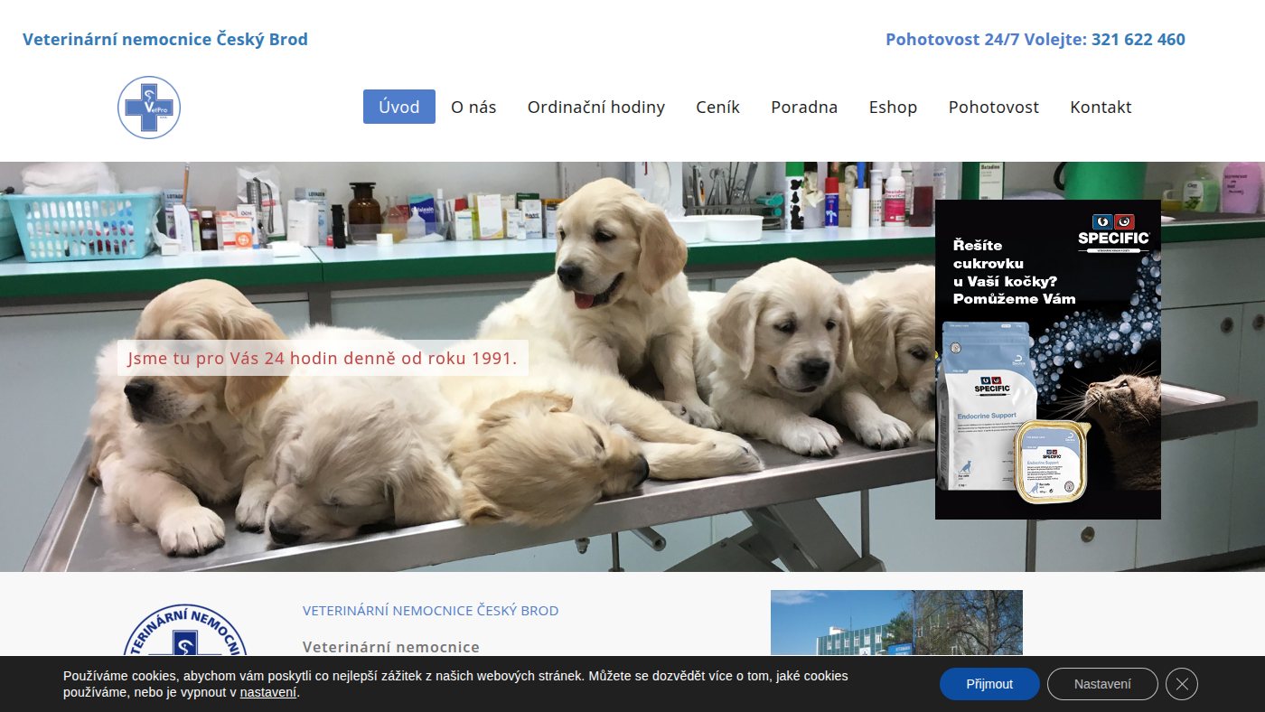Visit the Eshop menu link
Viewport: 1265px width, 712px height.
[x=893, y=107]
